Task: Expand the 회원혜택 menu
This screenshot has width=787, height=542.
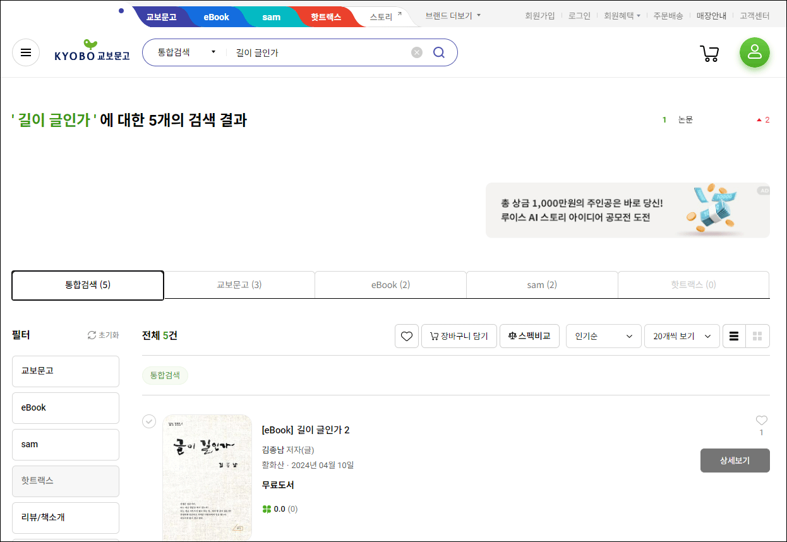Action: 622,16
